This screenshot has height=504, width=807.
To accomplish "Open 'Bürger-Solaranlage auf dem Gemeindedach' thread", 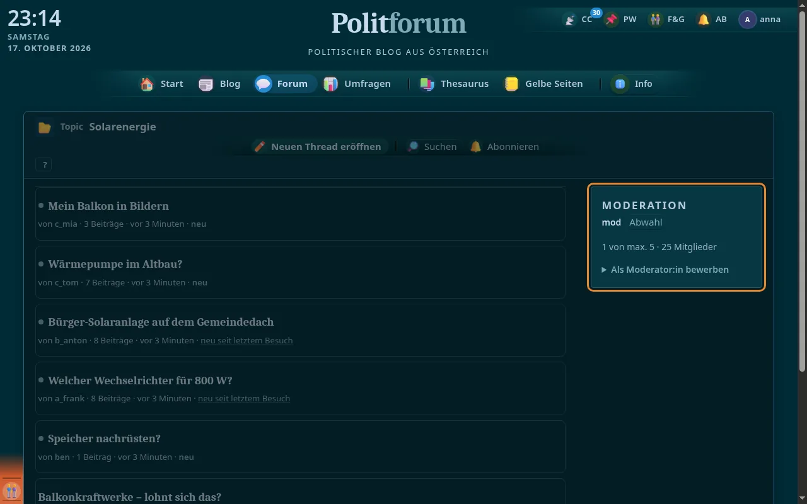I will [x=161, y=322].
